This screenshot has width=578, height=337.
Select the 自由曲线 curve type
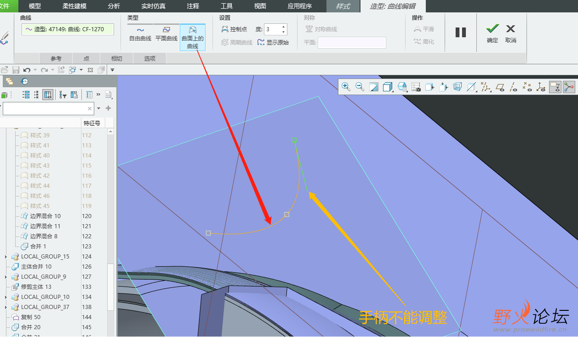tap(140, 34)
